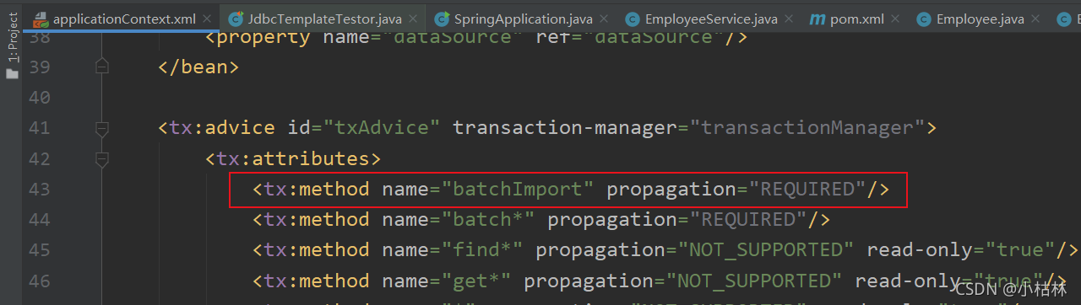Image resolution: width=1081 pixels, height=305 pixels.
Task: Click line number 40 in the gutter
Action: [40, 98]
